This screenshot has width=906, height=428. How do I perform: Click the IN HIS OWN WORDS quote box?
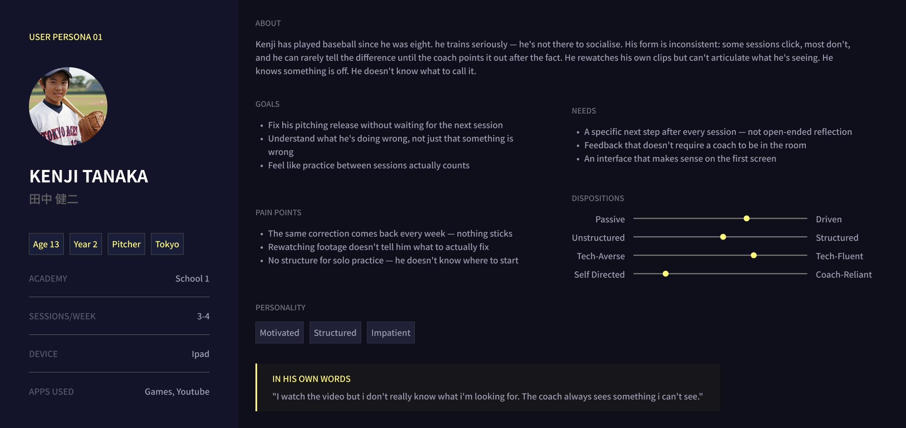click(488, 387)
